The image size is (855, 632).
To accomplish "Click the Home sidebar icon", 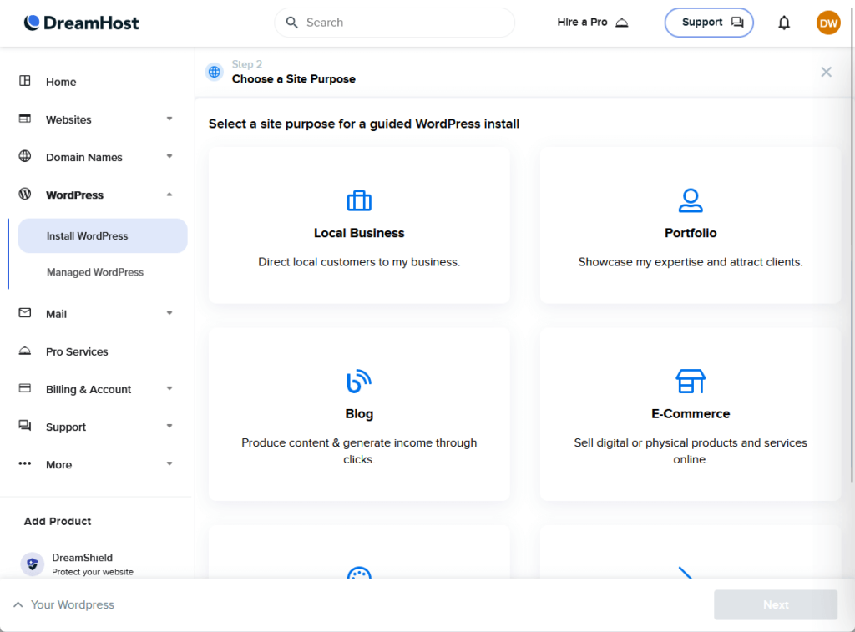I will [25, 81].
